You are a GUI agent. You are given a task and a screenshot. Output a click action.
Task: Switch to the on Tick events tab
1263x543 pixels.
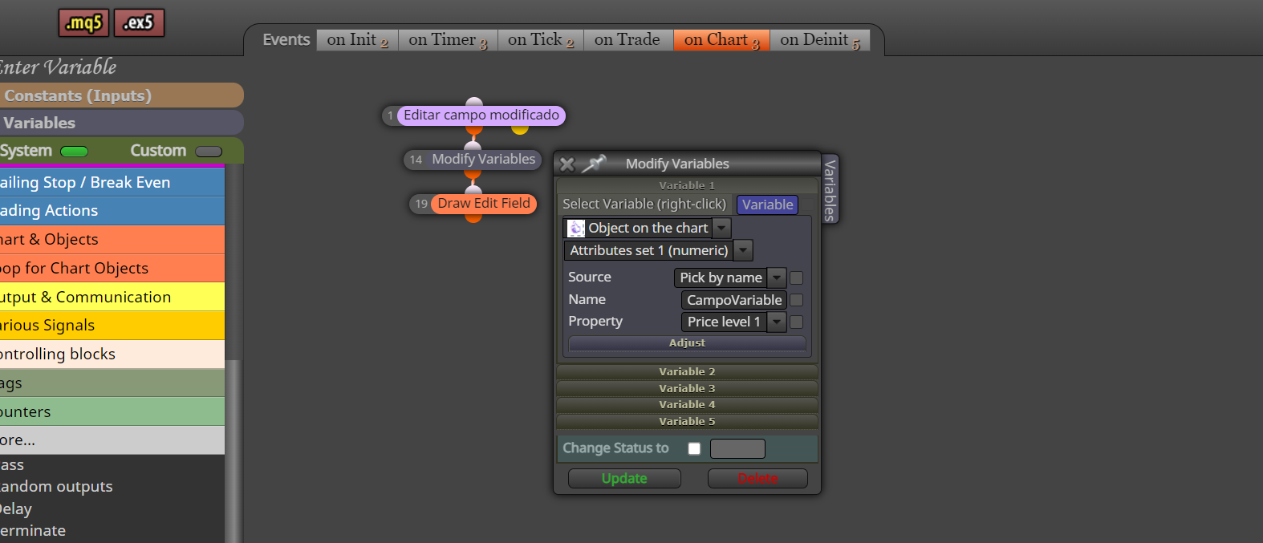[x=541, y=40]
